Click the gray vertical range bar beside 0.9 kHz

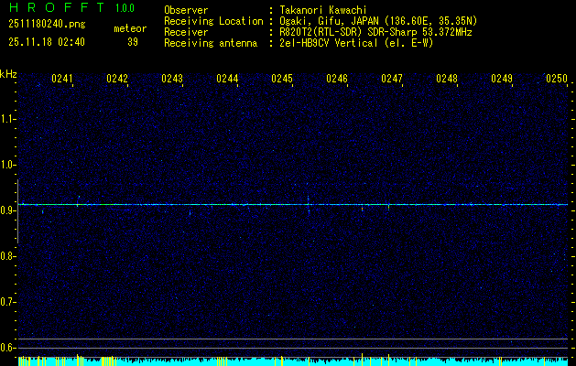click(x=17, y=211)
